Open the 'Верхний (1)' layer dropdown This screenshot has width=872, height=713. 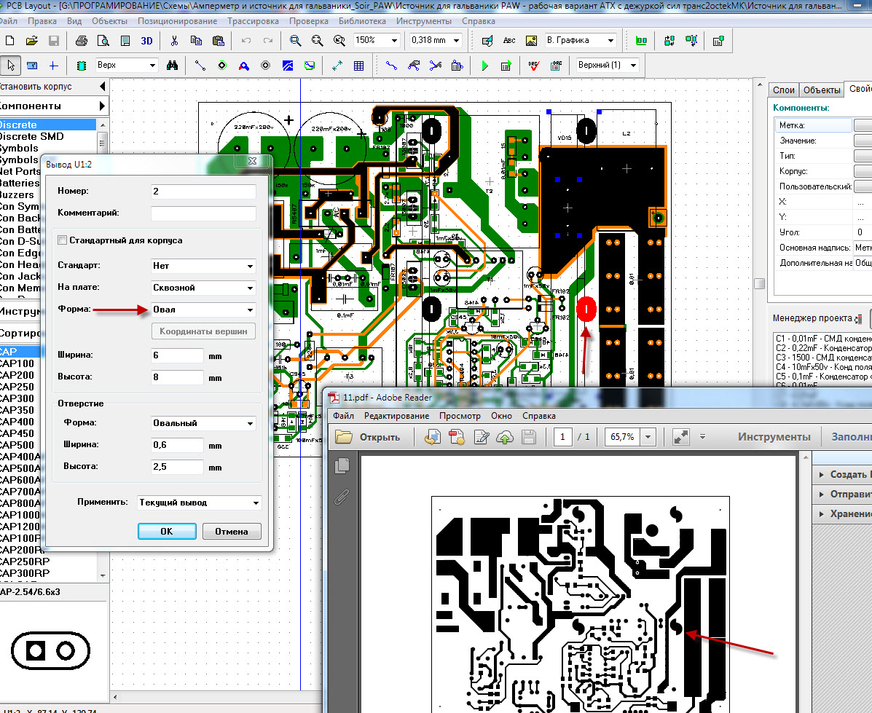(608, 66)
